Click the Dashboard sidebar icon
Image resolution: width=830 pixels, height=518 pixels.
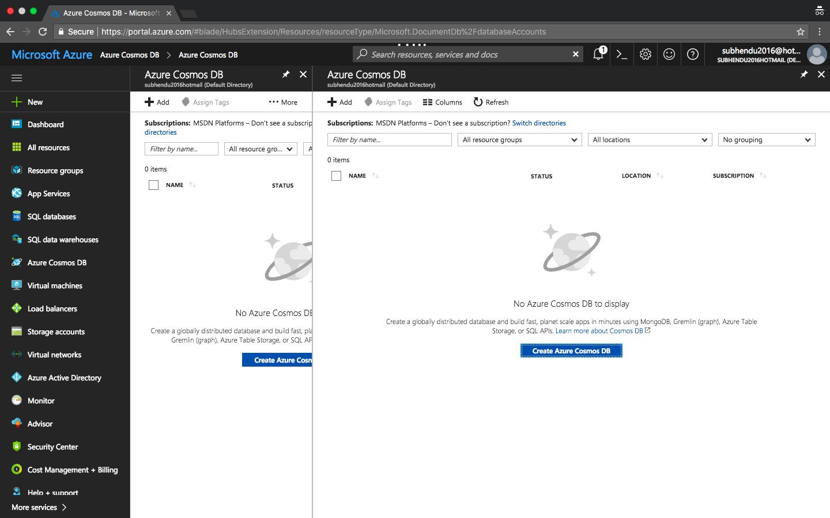17,124
